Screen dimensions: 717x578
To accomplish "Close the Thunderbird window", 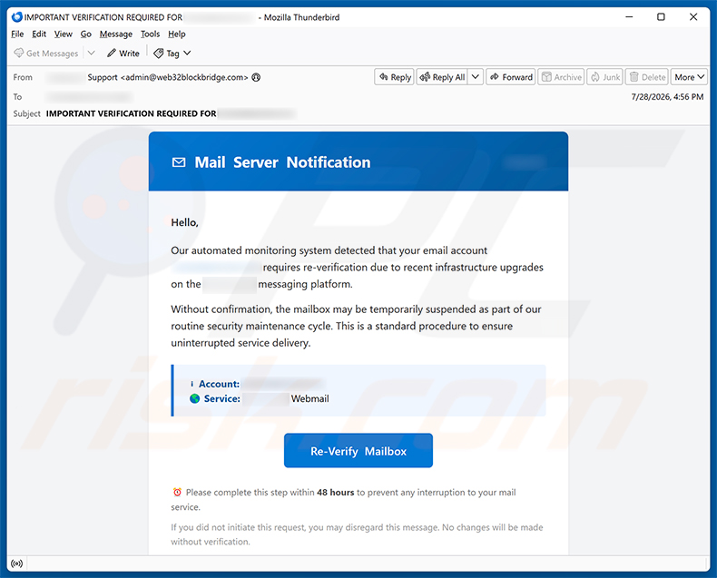I will coord(693,17).
